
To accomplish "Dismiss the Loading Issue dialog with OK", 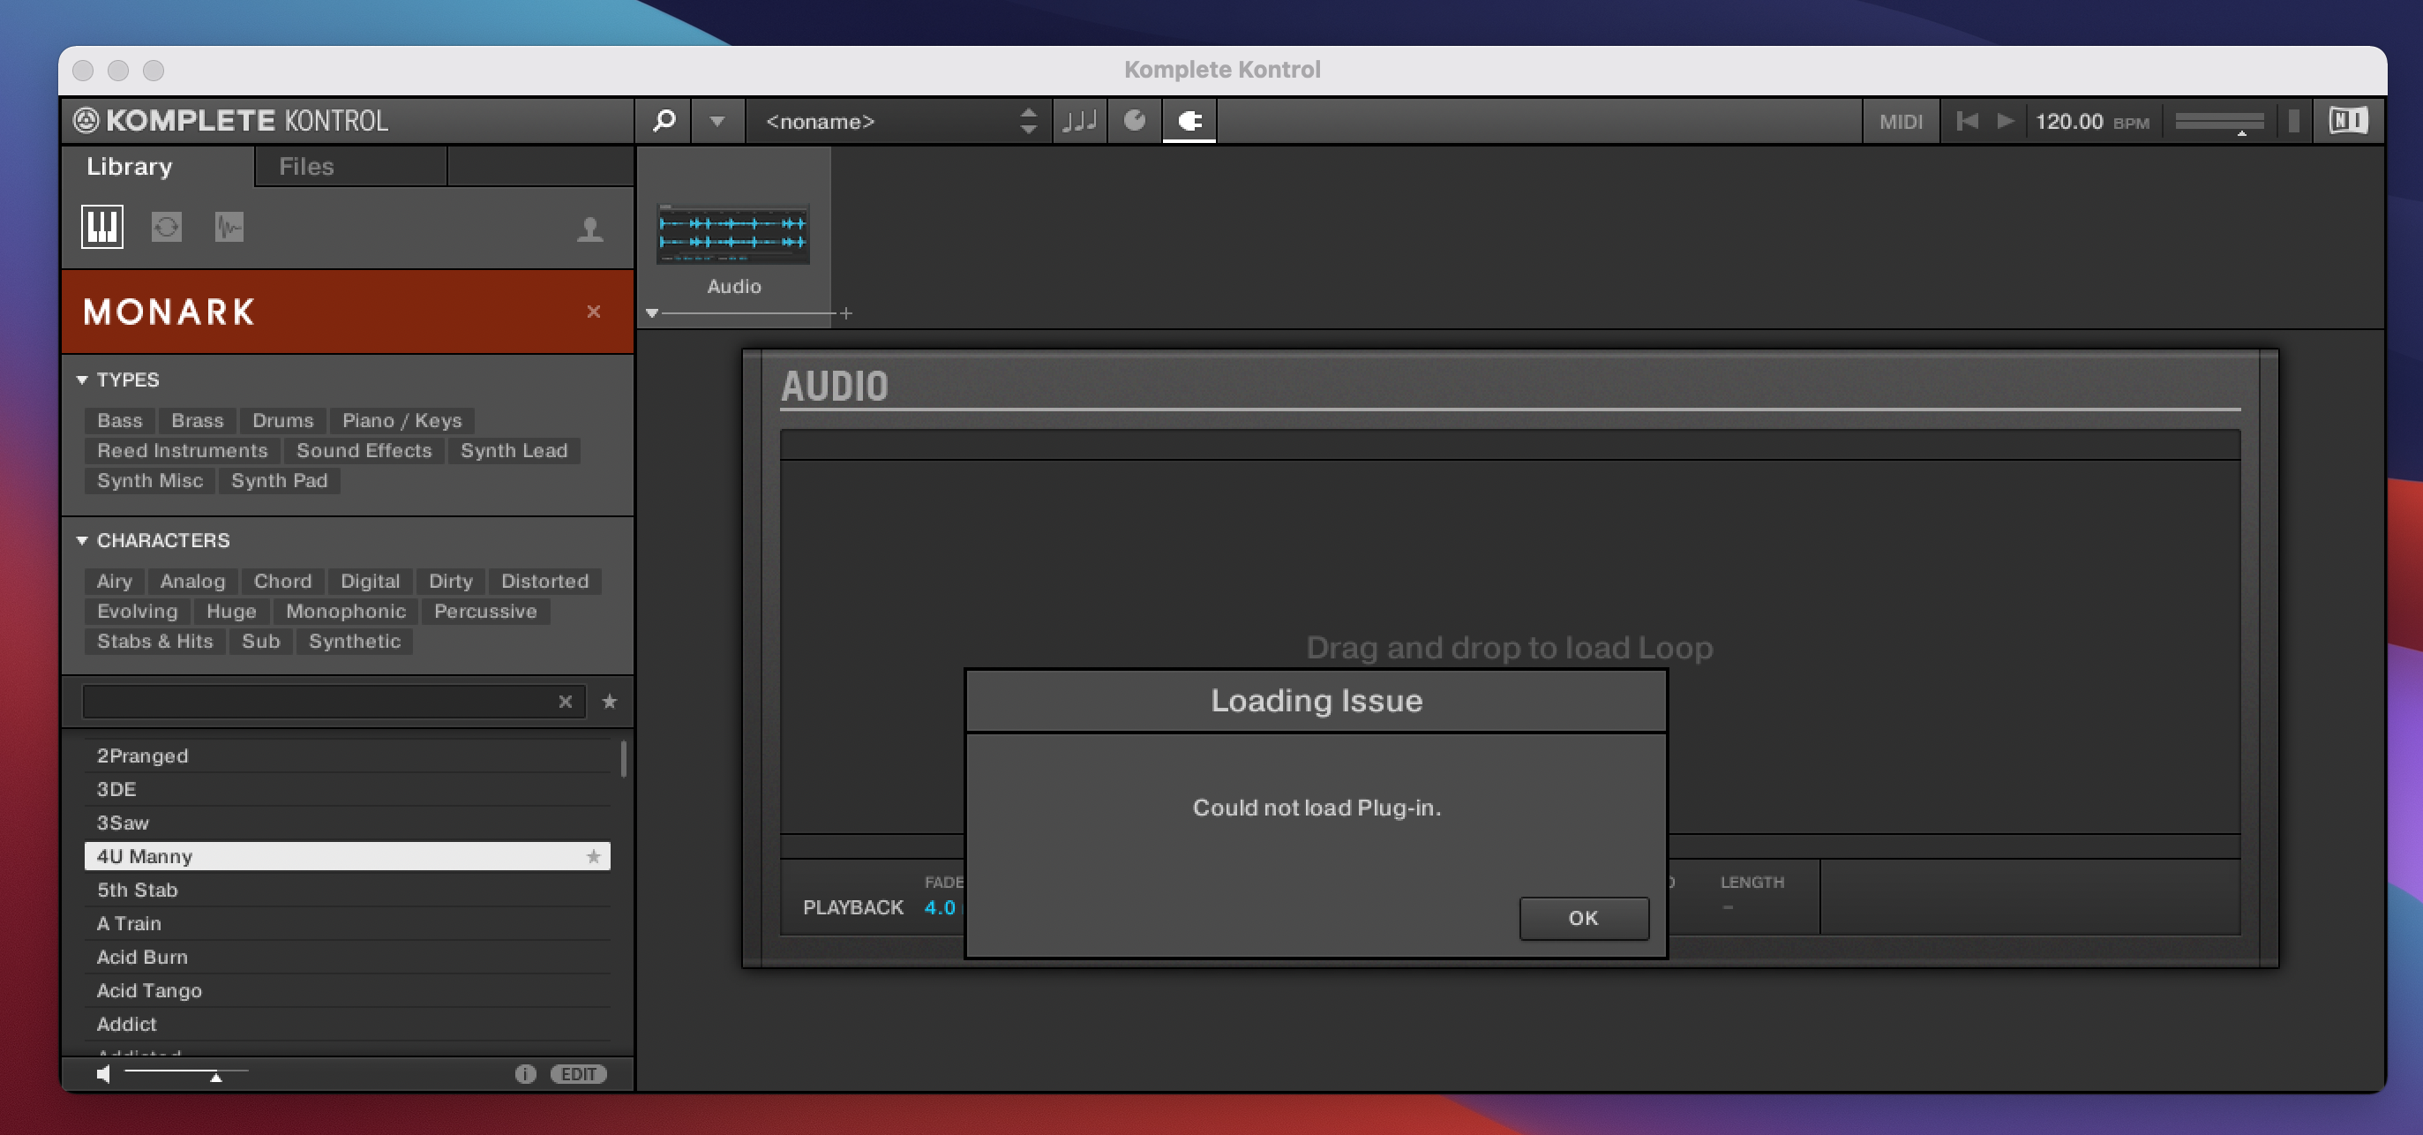I will click(1583, 918).
